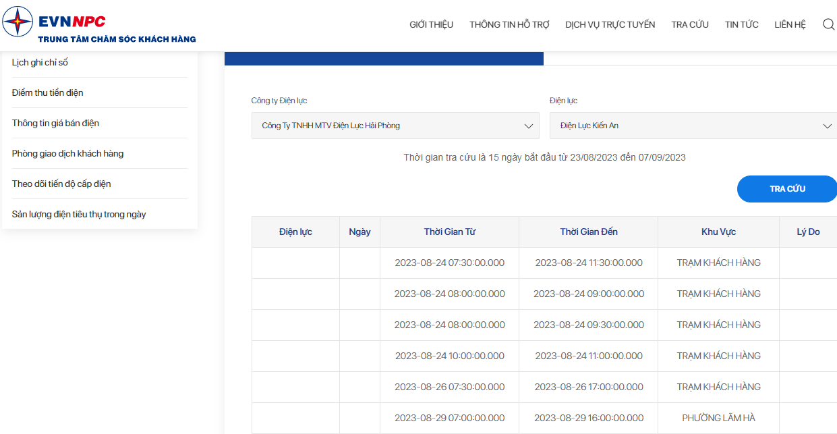Open the TRA CỨU menu item

pyautogui.click(x=690, y=24)
